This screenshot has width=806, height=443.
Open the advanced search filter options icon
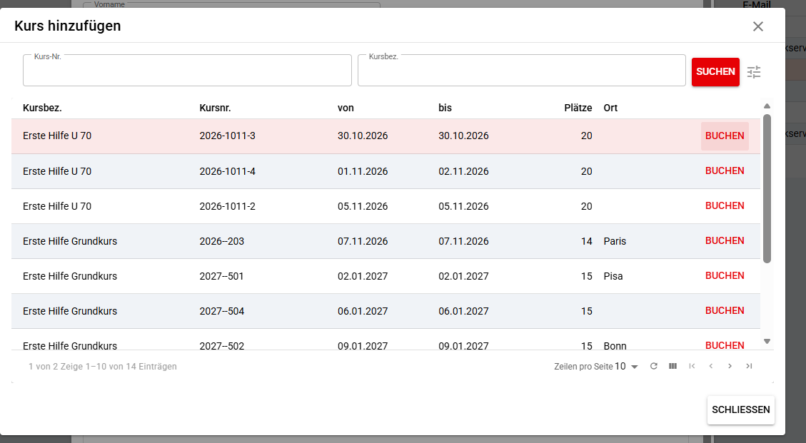754,72
